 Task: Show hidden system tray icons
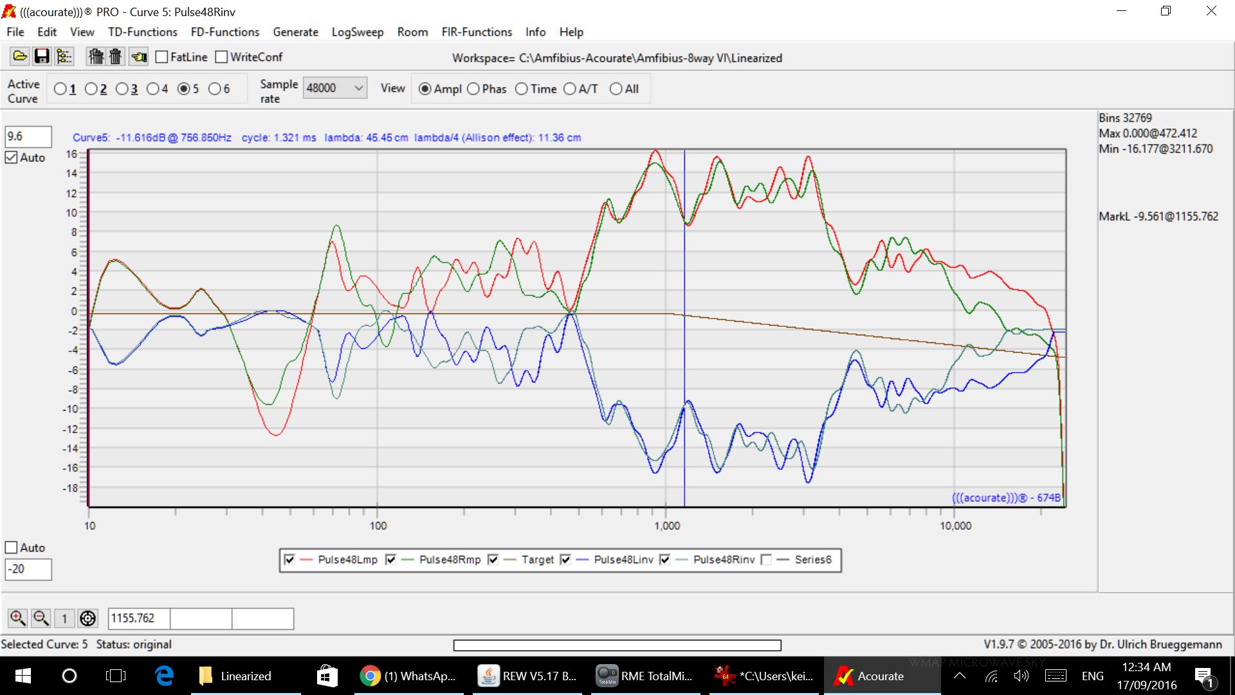tap(959, 676)
